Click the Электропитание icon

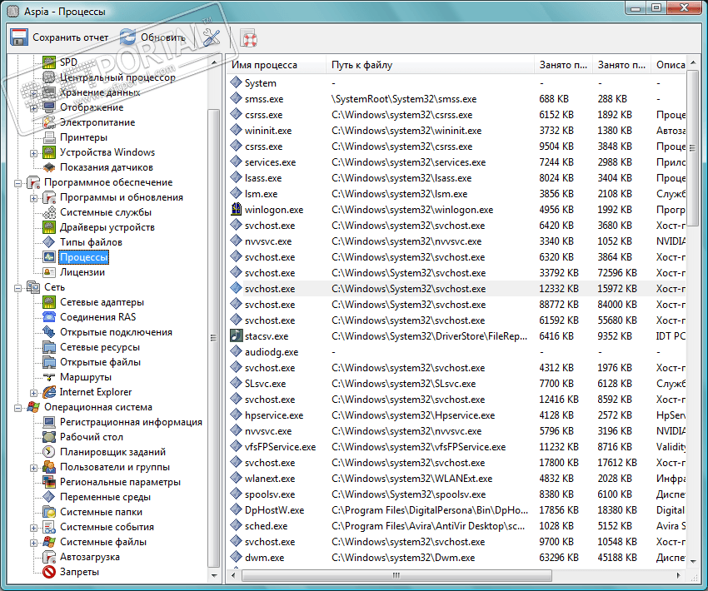pos(49,122)
